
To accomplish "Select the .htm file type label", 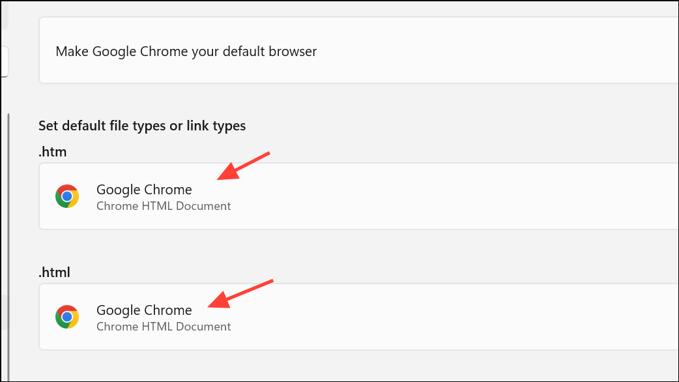I will point(53,152).
